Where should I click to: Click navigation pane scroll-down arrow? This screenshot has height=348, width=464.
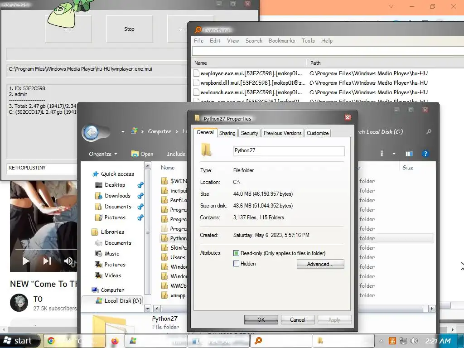(147, 308)
